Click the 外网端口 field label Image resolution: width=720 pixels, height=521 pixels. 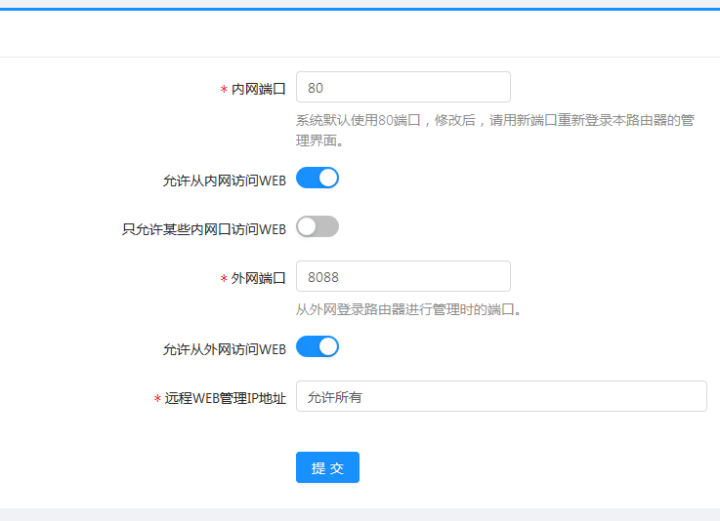coord(258,277)
